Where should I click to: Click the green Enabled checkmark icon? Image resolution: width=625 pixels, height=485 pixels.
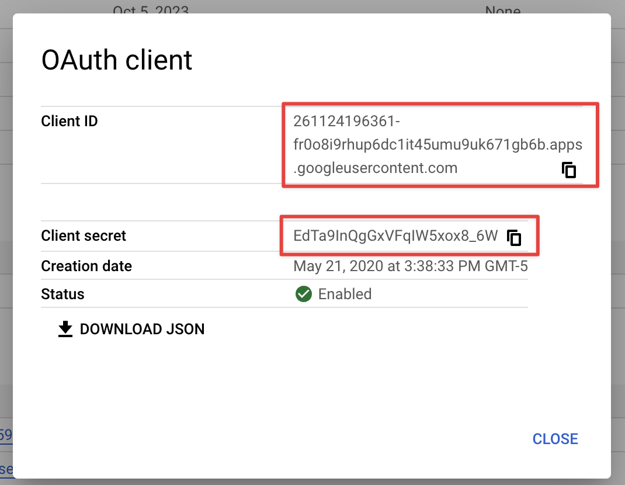(304, 294)
